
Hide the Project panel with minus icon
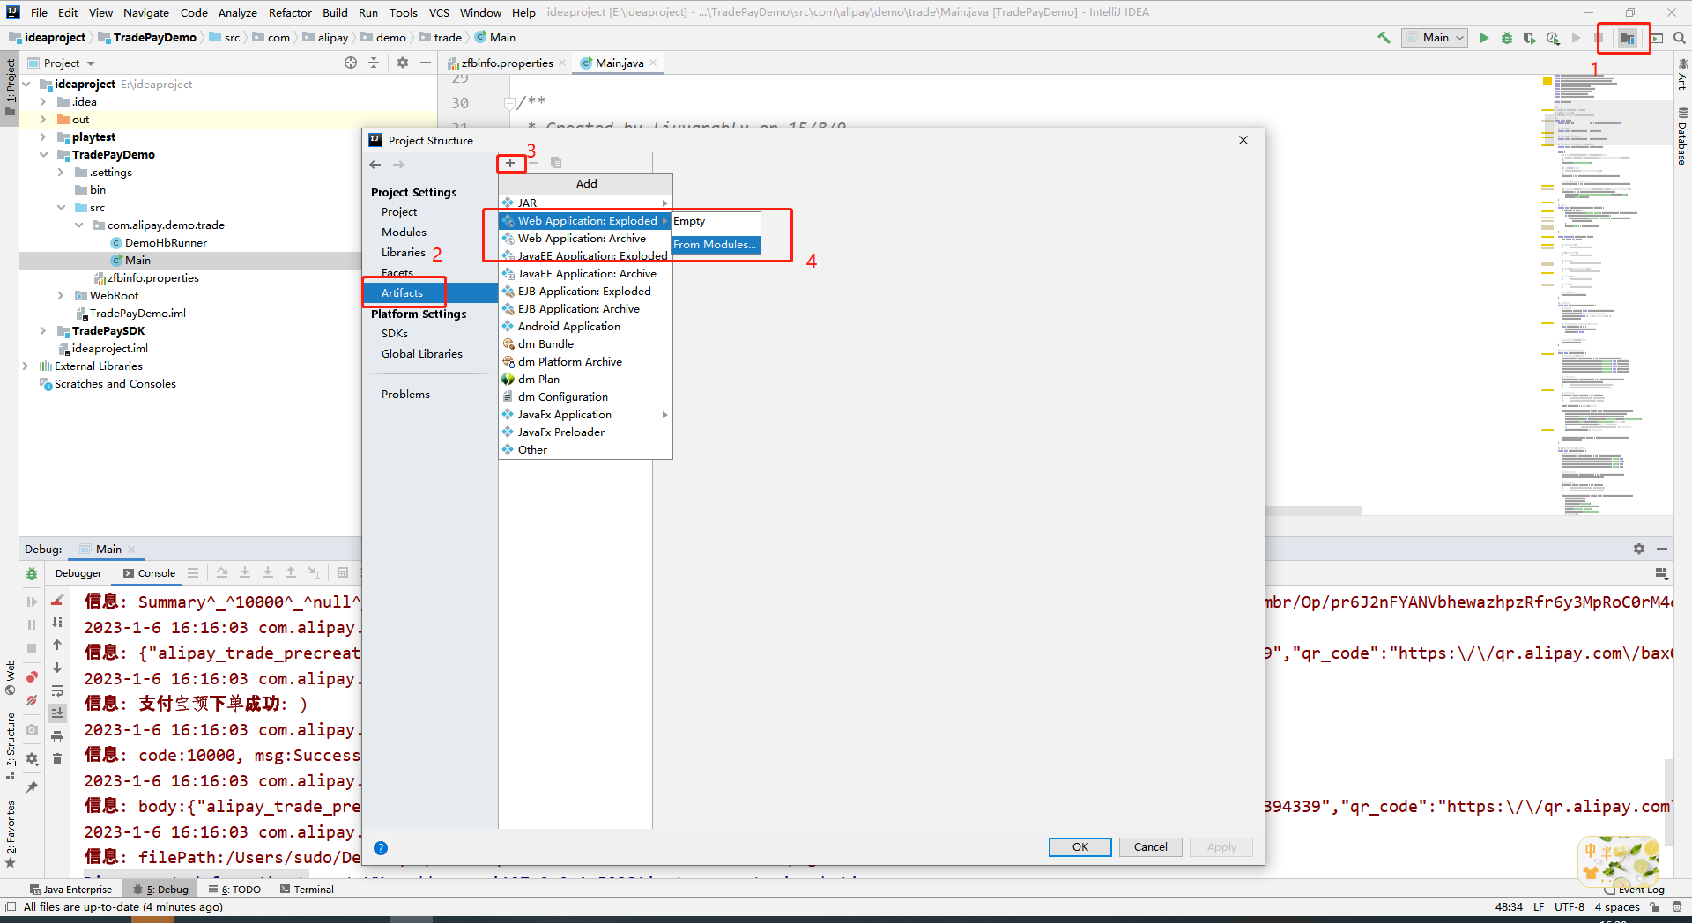pyautogui.click(x=426, y=63)
